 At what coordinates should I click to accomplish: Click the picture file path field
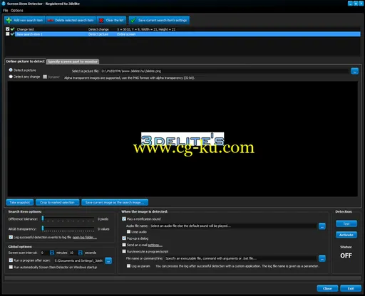225,71
